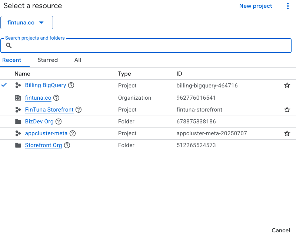The image size is (296, 239).
Task: Open the BizDev Org folder link
Action: click(39, 122)
